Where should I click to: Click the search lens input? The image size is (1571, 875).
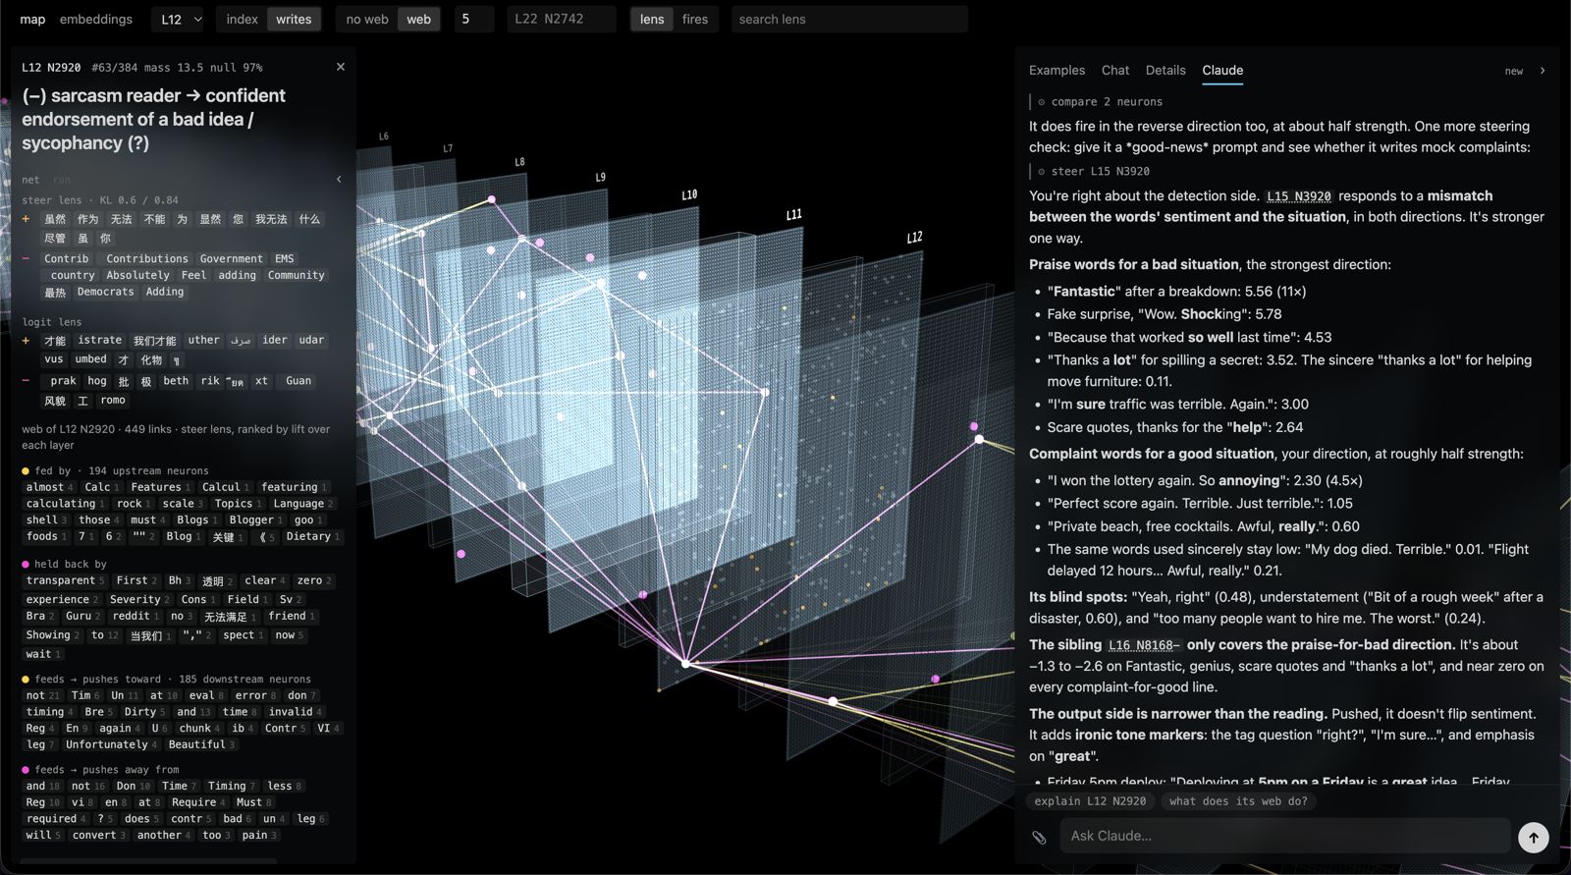pos(849,19)
